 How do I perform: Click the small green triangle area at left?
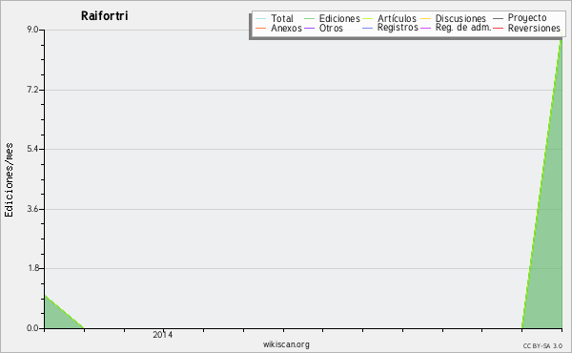(x=56, y=317)
